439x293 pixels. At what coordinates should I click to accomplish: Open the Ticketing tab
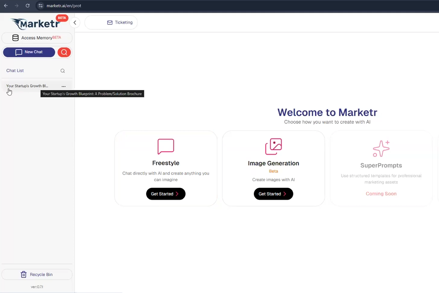coord(111,22)
